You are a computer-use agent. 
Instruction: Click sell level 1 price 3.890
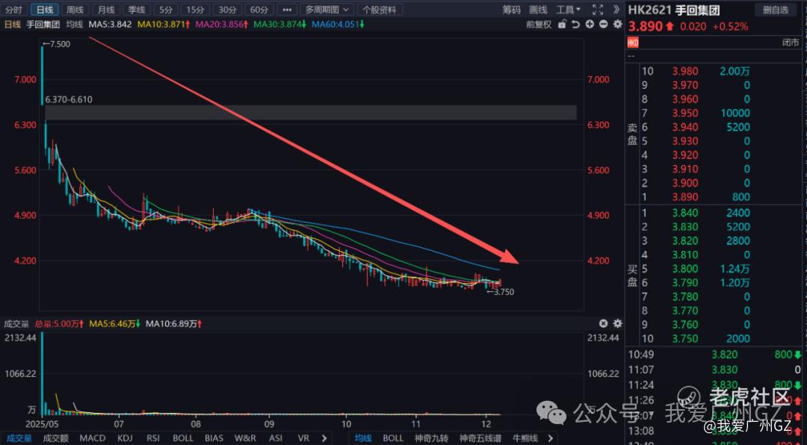[x=685, y=197]
